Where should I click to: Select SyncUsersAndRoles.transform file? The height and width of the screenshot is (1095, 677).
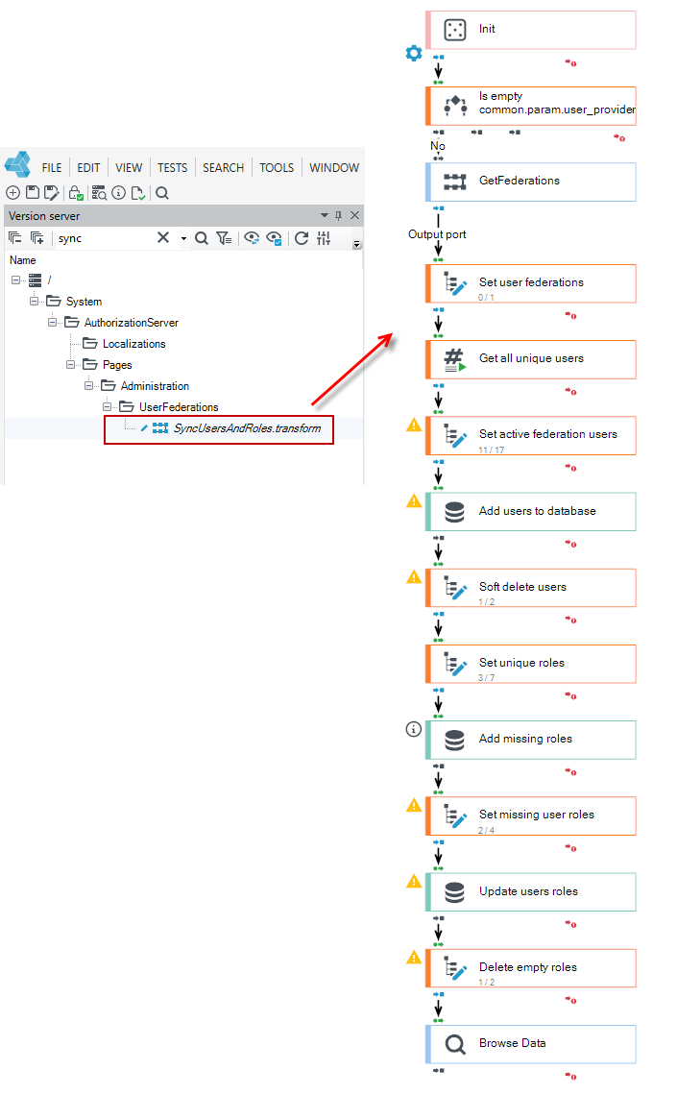(247, 428)
